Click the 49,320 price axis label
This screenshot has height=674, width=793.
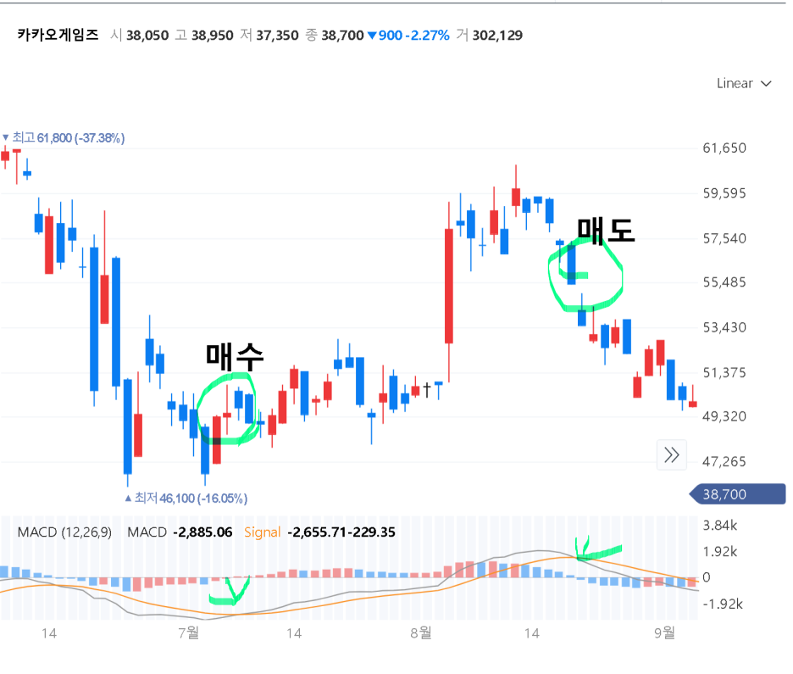pos(724,416)
